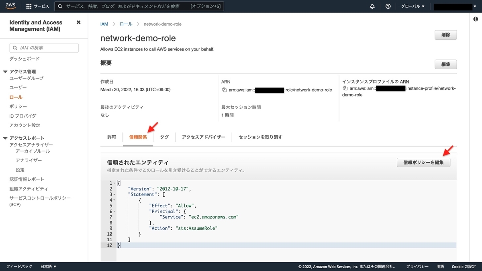
Task: Open the タグ tab
Action: pos(164,137)
